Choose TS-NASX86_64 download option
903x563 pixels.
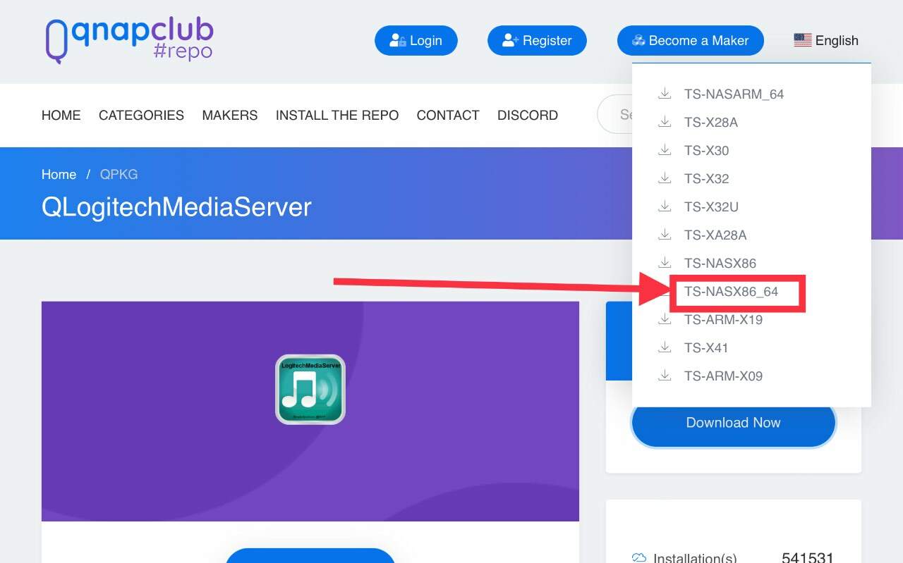pyautogui.click(x=731, y=292)
